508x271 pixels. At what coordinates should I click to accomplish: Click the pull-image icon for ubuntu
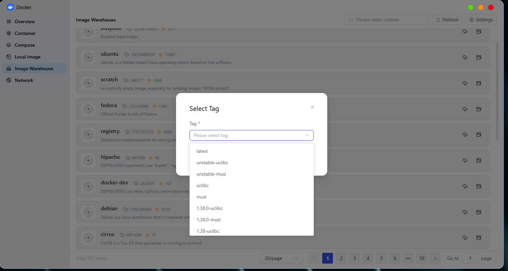tap(465, 57)
